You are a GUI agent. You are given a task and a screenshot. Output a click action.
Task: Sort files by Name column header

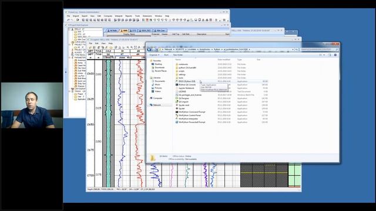[178, 60]
